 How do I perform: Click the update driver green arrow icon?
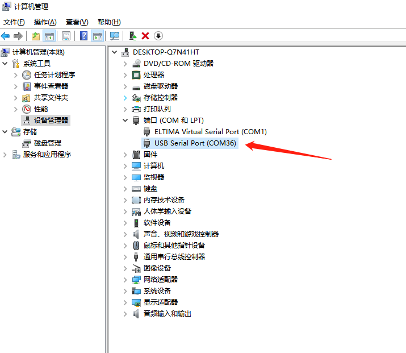[x=132, y=36]
